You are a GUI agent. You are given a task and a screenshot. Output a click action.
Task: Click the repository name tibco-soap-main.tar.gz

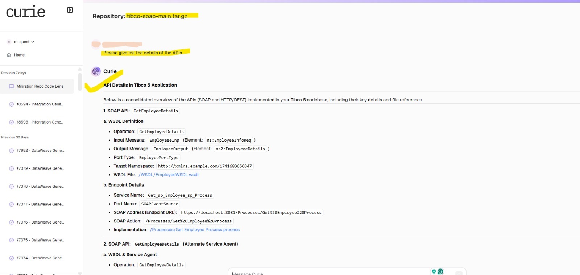coord(157,16)
